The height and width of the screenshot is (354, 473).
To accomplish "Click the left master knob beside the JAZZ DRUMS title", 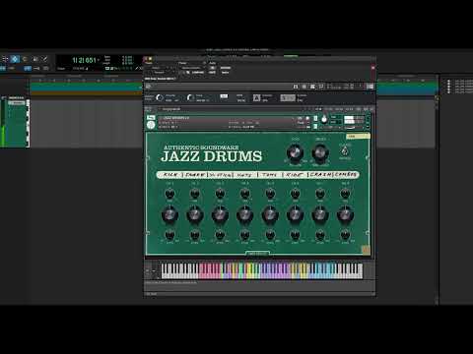I will (x=295, y=152).
